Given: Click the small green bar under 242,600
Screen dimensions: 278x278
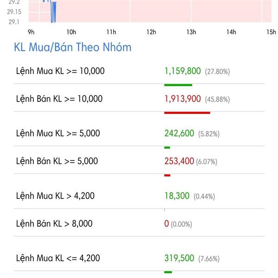Looking at the screenshot, I should coord(167,147).
